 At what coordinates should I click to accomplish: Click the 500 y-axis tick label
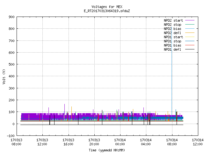pyautogui.click(x=11, y=64)
